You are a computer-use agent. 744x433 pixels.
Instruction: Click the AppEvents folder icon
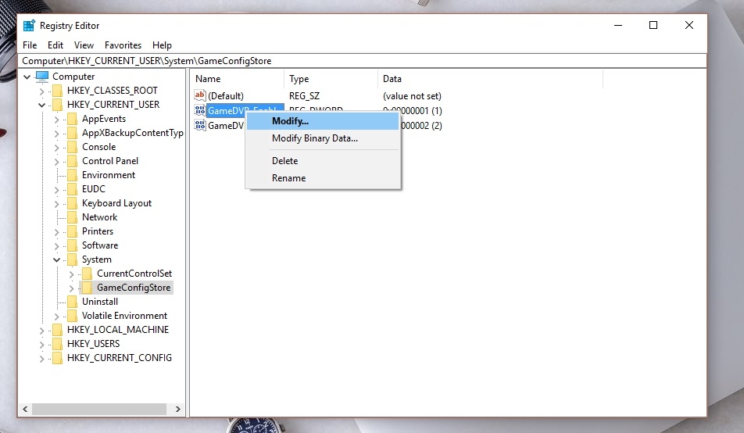pos(72,119)
